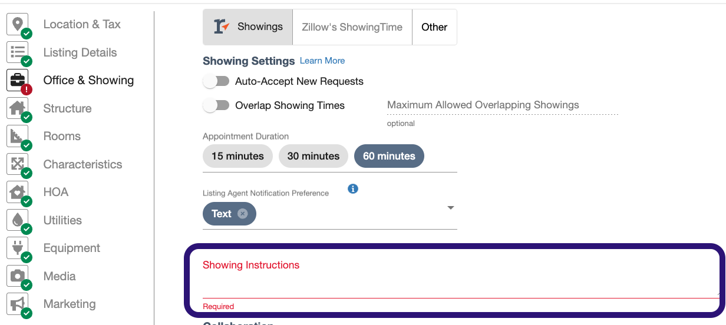The width and height of the screenshot is (726, 325).
Task: Open the Learn More link
Action: (322, 61)
